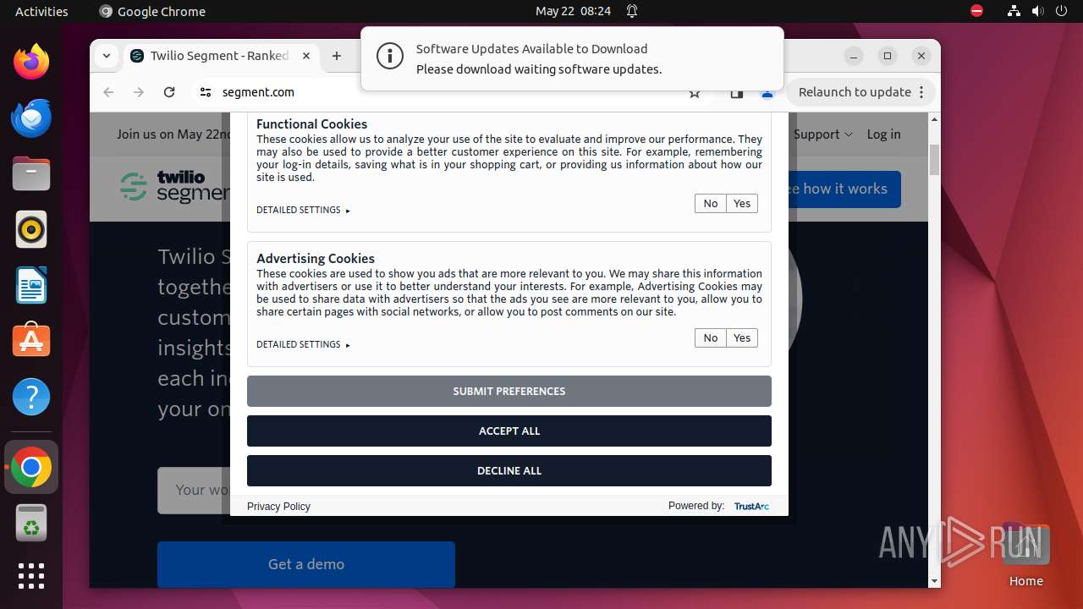1083x609 pixels.
Task: Click the scrollbar down arrow
Action: click(934, 581)
